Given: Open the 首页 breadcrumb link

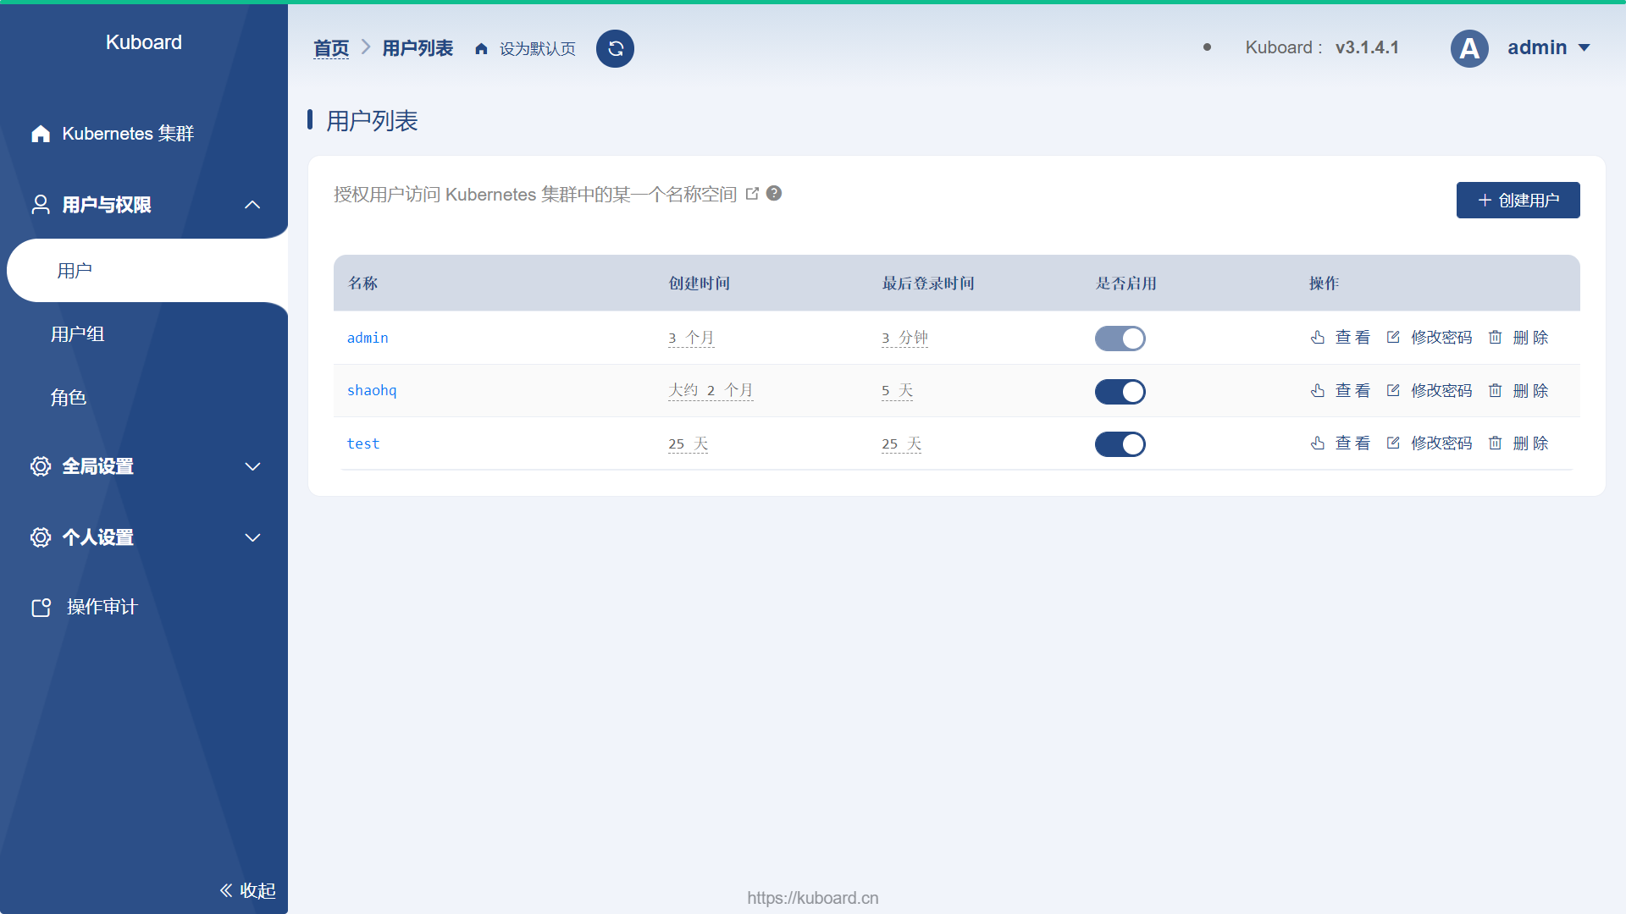Looking at the screenshot, I should pos(331,48).
